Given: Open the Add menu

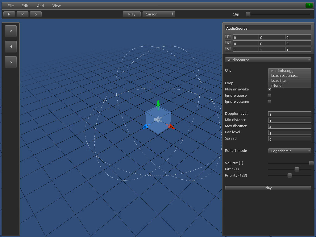Looking at the screenshot, I should (40, 6).
